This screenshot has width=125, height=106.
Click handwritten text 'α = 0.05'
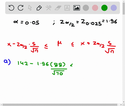(26, 22)
